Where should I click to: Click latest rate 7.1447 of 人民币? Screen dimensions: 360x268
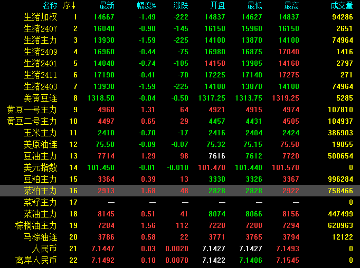[103, 249]
